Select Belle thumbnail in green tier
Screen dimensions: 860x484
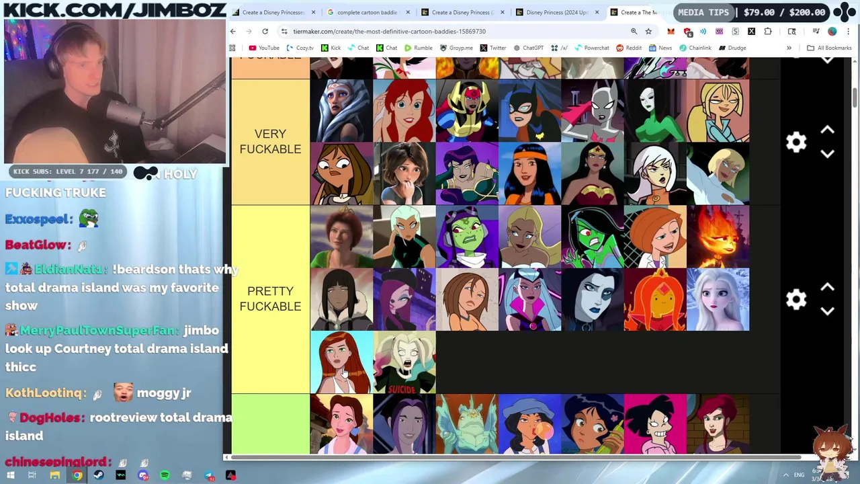(x=341, y=424)
